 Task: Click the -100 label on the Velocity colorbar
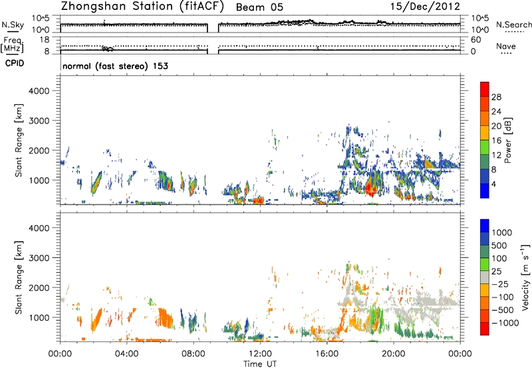pos(502,297)
